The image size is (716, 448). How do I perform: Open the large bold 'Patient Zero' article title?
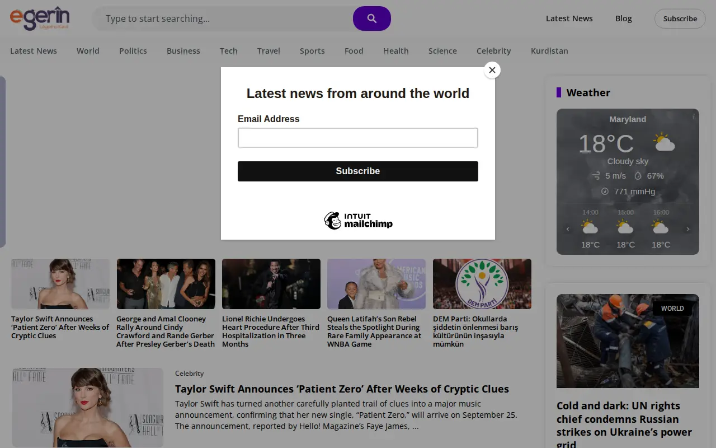[342, 389]
